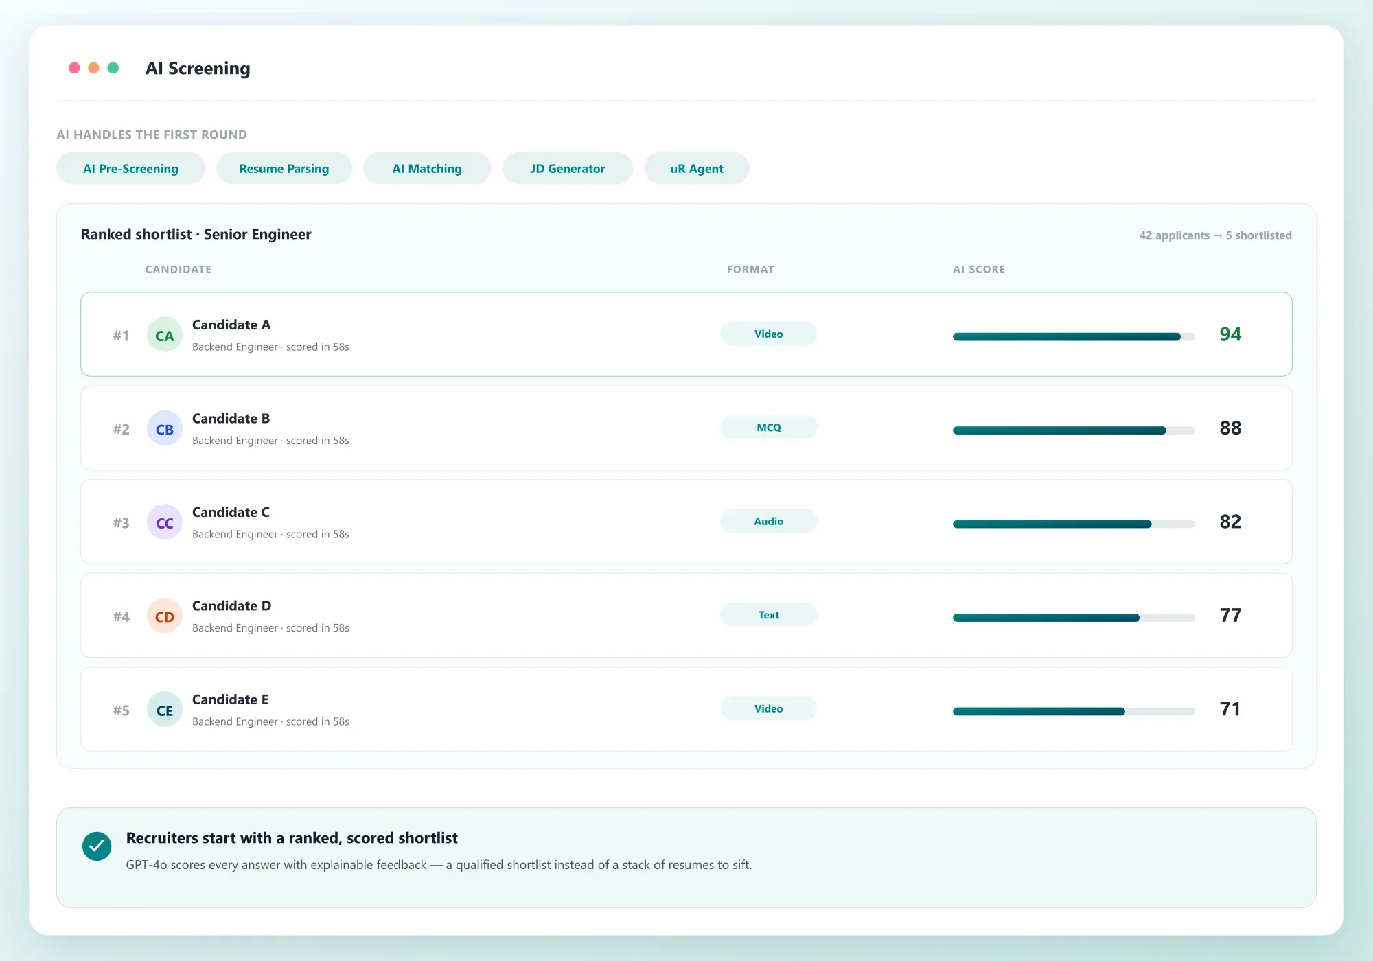Switch to the Resume Parsing tab
The width and height of the screenshot is (1373, 961).
click(x=284, y=168)
